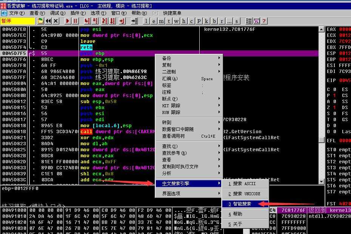Show the Log window via the l button
351x234 pixels.
(x=146, y=21)
